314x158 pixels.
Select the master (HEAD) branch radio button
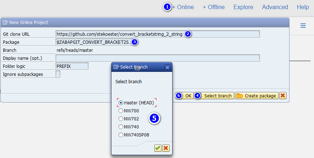[x=121, y=103]
